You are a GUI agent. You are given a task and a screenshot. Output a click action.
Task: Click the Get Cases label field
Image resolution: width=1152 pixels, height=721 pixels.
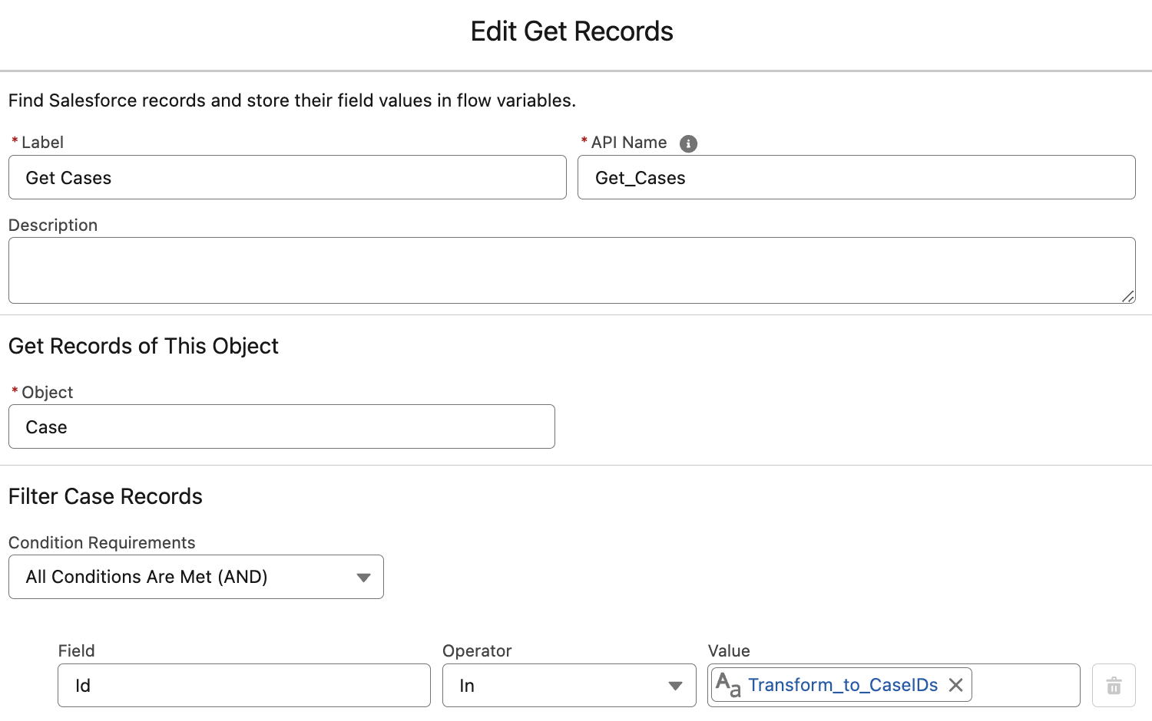click(287, 177)
